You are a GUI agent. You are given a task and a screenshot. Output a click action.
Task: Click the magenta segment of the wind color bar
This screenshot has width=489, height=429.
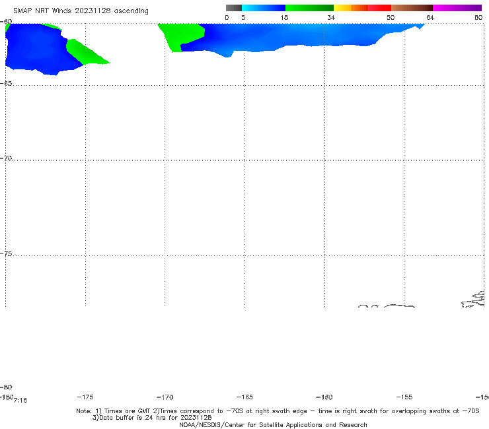(x=457, y=8)
